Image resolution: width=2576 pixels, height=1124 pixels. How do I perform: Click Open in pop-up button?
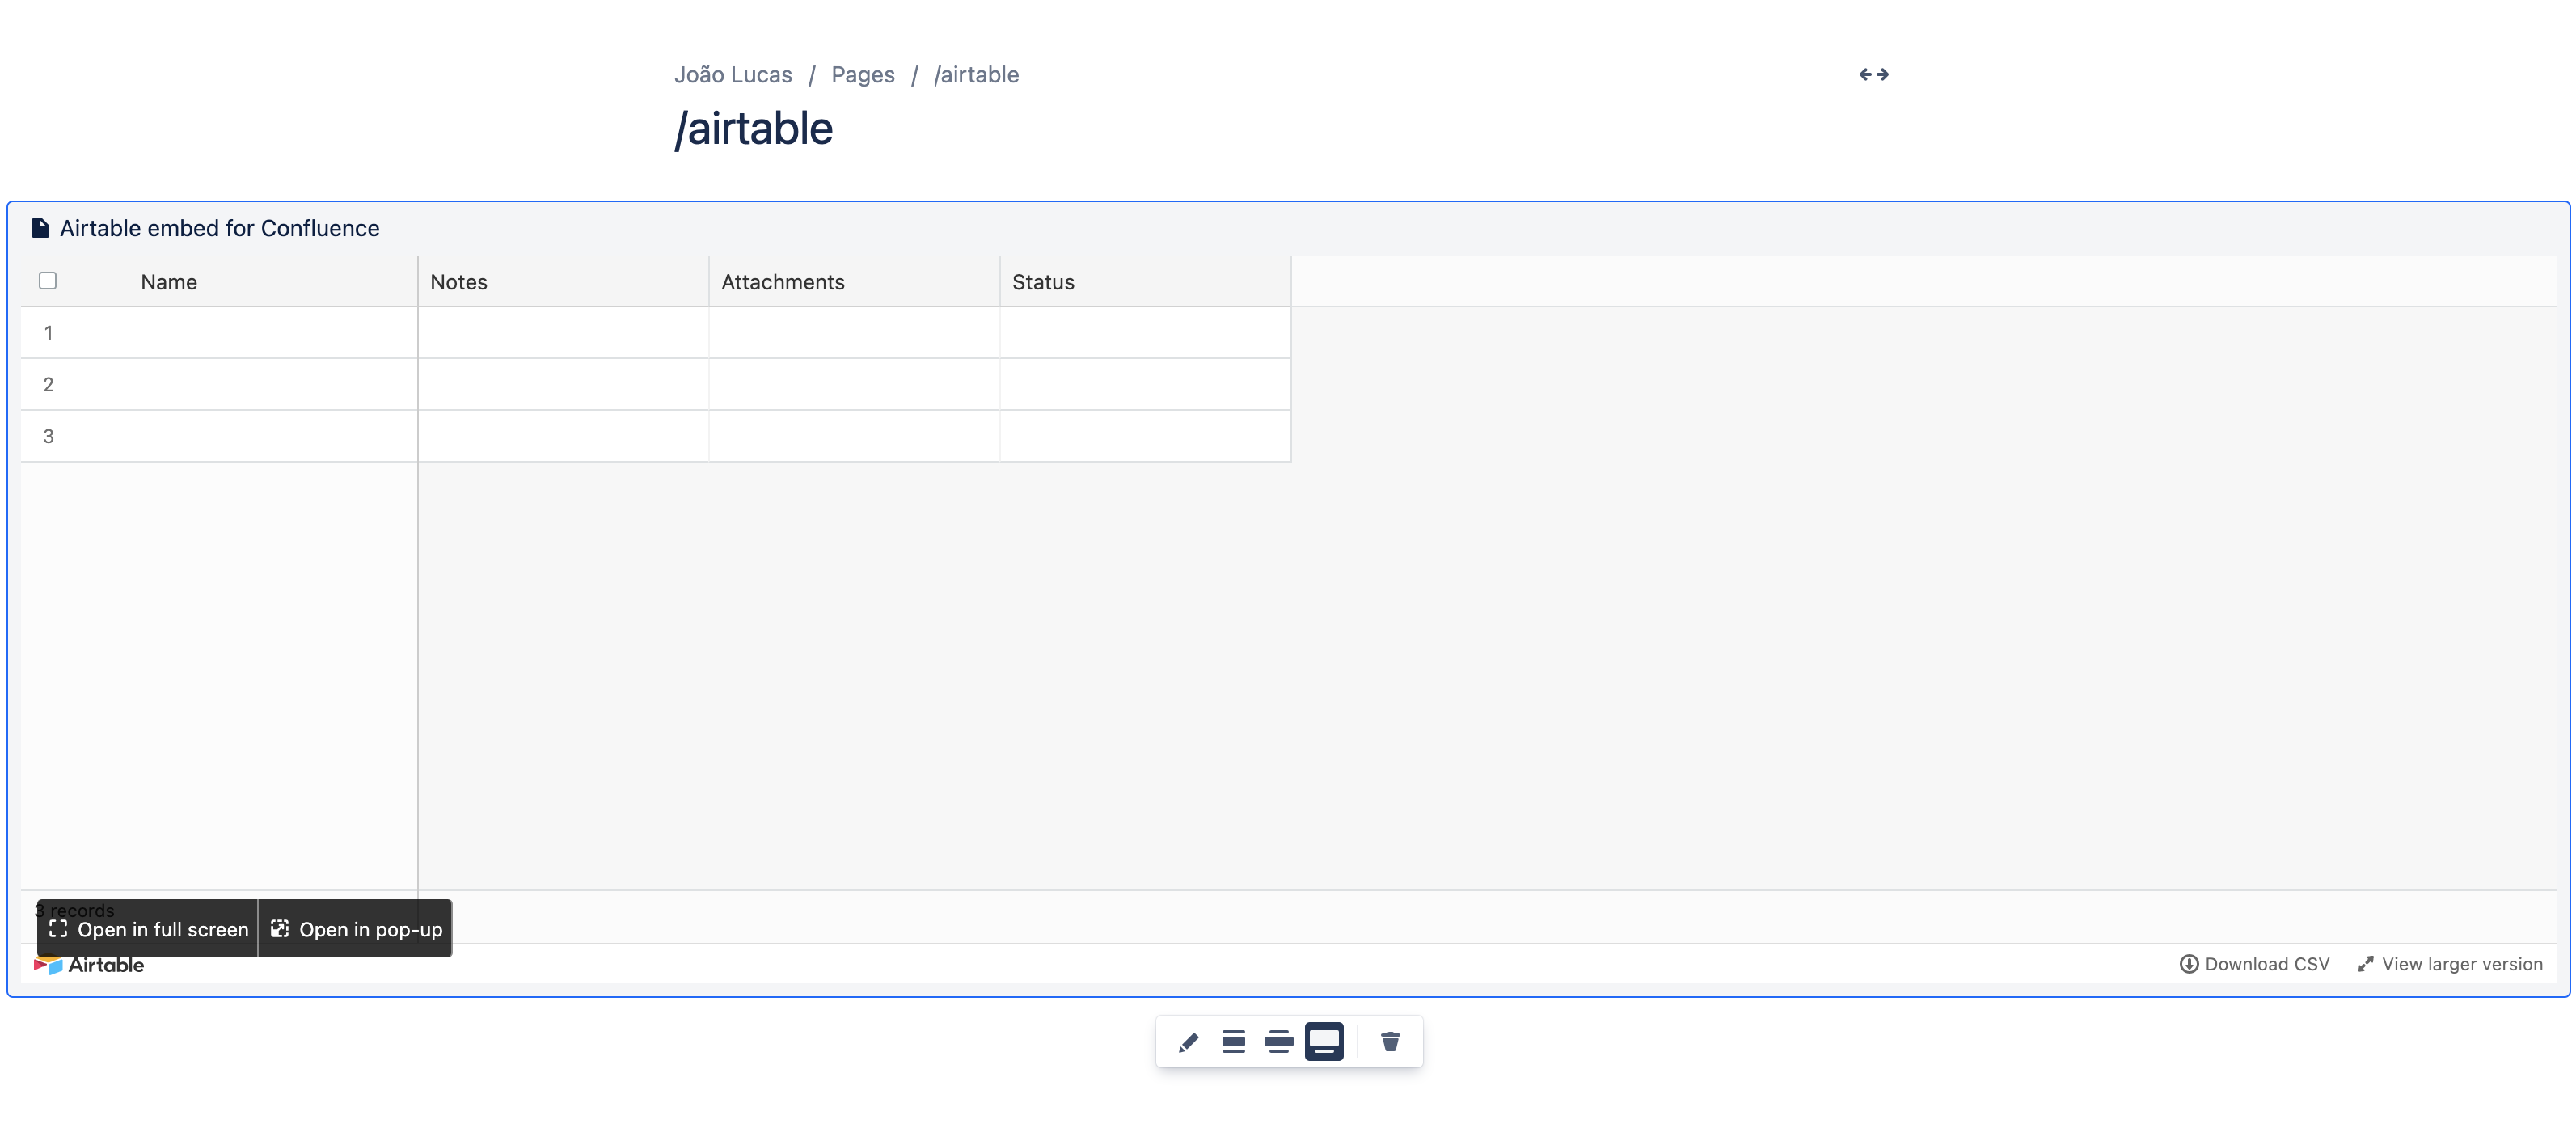click(x=355, y=929)
